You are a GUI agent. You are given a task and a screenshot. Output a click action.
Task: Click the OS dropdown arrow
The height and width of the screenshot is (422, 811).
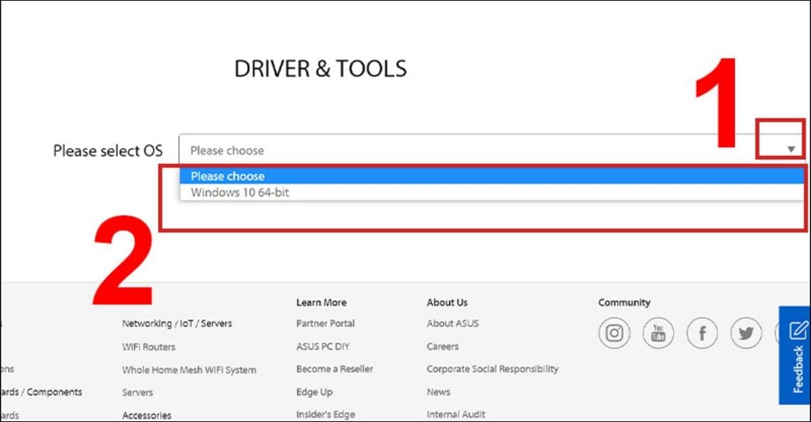coord(790,150)
